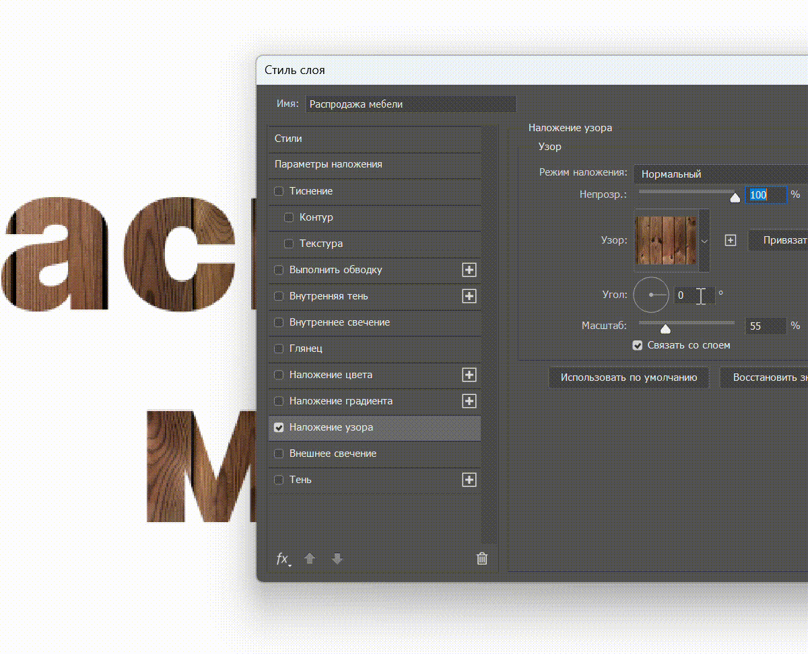The width and height of the screenshot is (808, 654).
Task: Click Использовать по умолчанию button
Action: (629, 377)
